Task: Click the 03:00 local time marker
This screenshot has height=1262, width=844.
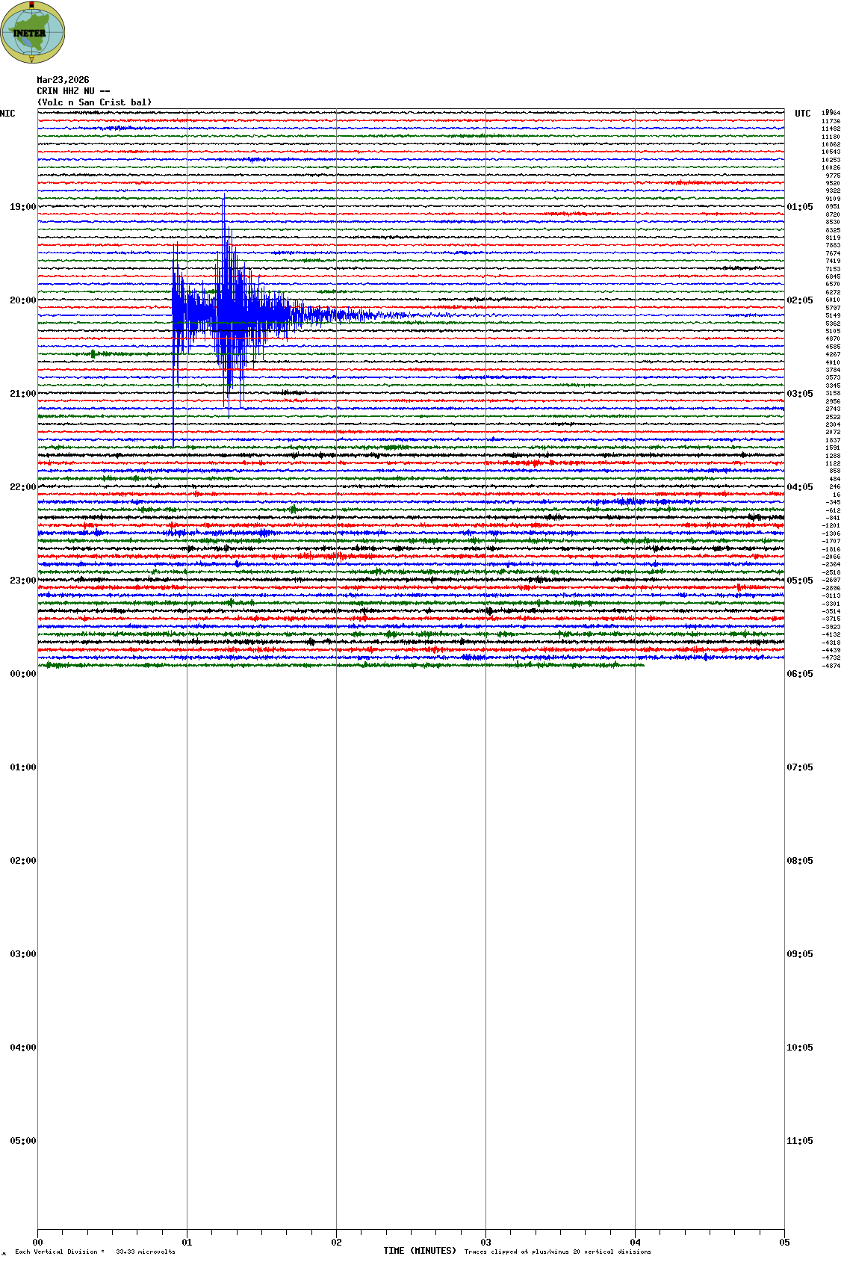Action: pyautogui.click(x=22, y=954)
